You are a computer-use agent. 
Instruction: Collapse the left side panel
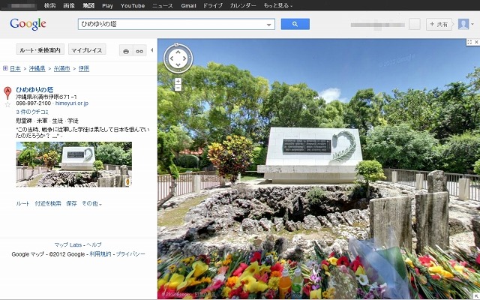(x=151, y=50)
